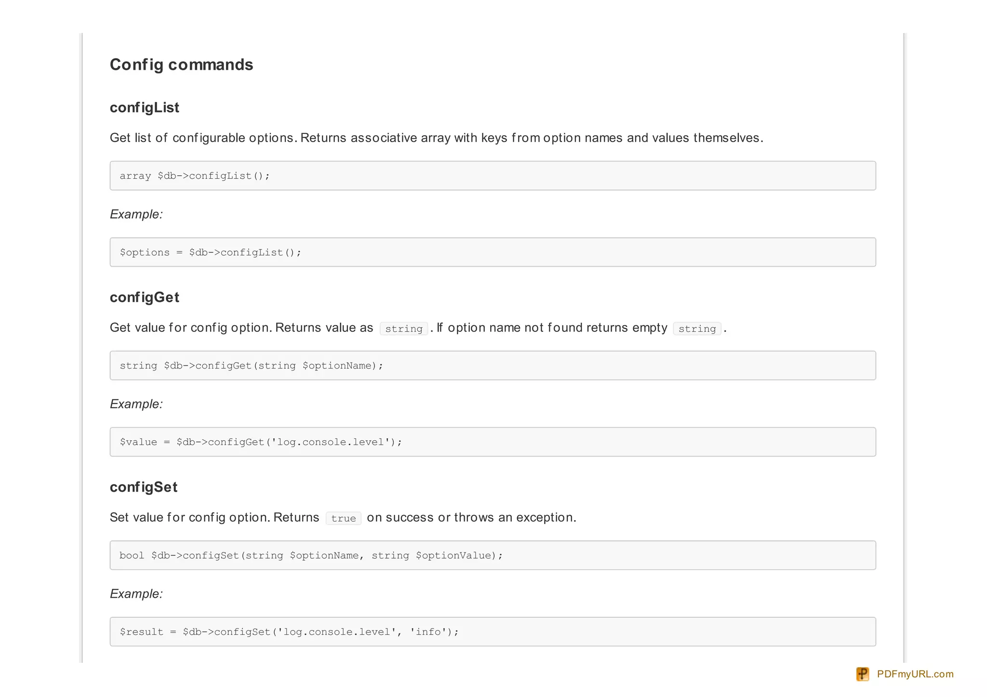This screenshot has width=987, height=697.
Task: Select the configGet section heading
Action: 144,297
